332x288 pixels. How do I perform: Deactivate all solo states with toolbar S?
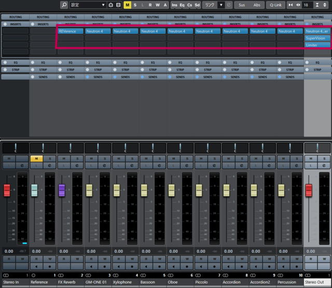(x=135, y=5)
